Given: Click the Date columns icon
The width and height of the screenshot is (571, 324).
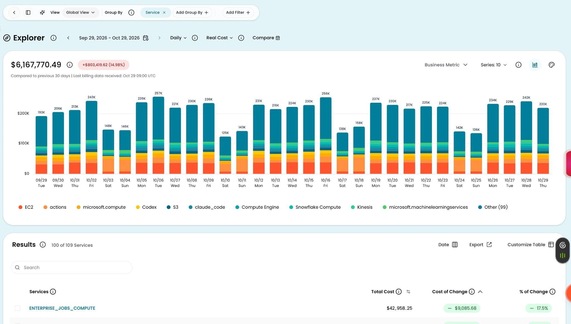Looking at the screenshot, I should click(x=455, y=245).
